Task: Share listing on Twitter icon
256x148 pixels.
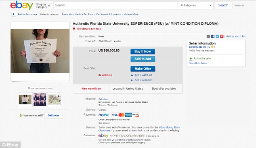Action: coord(217,36)
